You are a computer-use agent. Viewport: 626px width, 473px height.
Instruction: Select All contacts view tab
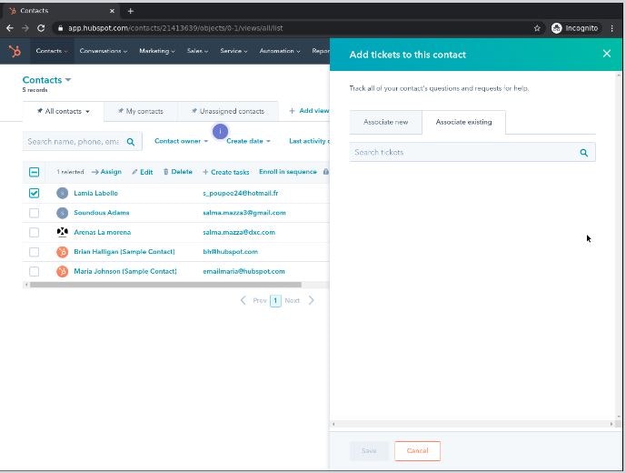point(63,111)
